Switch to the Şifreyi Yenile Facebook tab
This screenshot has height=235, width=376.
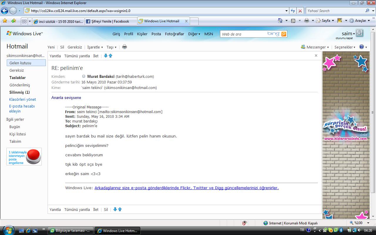[x=111, y=21]
